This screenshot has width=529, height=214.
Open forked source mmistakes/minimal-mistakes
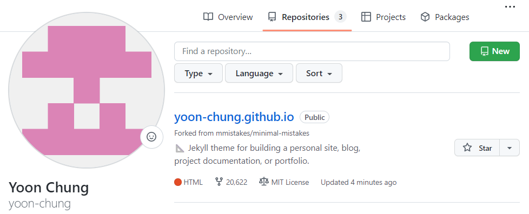coord(262,133)
